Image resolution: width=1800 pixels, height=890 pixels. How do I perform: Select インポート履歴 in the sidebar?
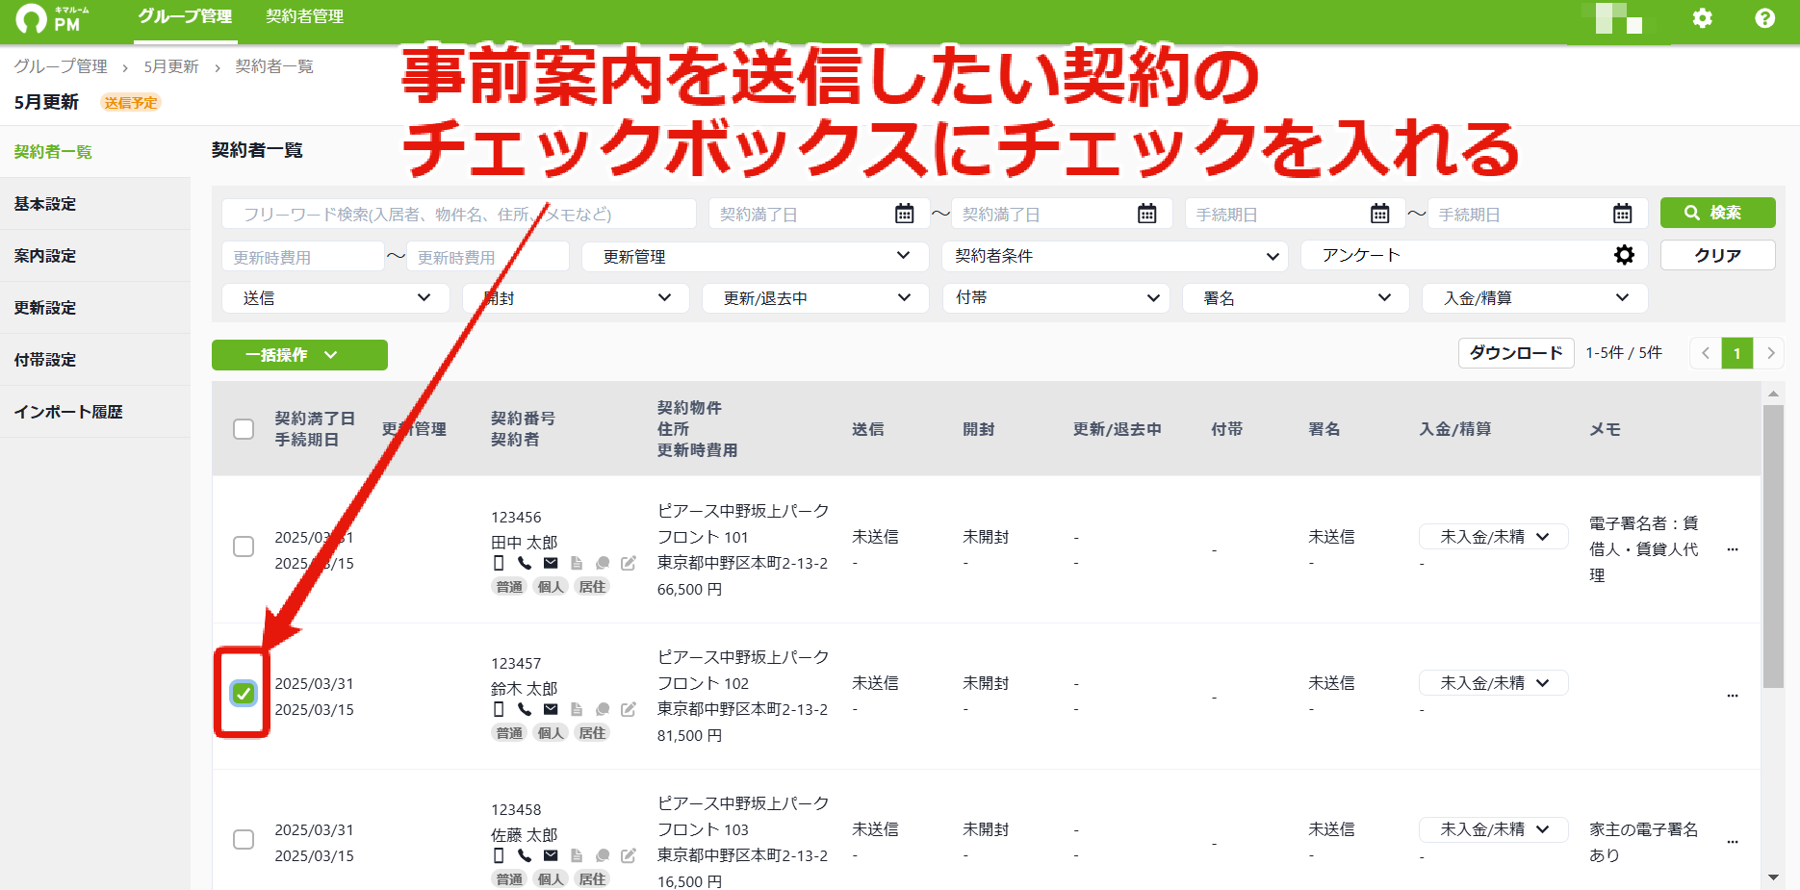pyautogui.click(x=95, y=412)
